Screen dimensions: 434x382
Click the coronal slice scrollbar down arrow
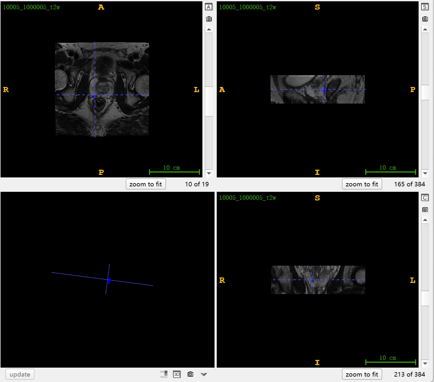pyautogui.click(x=425, y=363)
